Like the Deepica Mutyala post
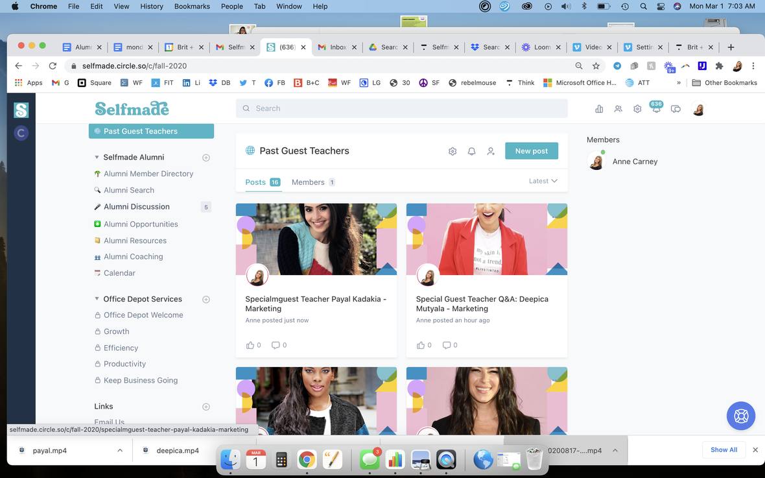Screen dimensions: 765x478 pos(421,345)
